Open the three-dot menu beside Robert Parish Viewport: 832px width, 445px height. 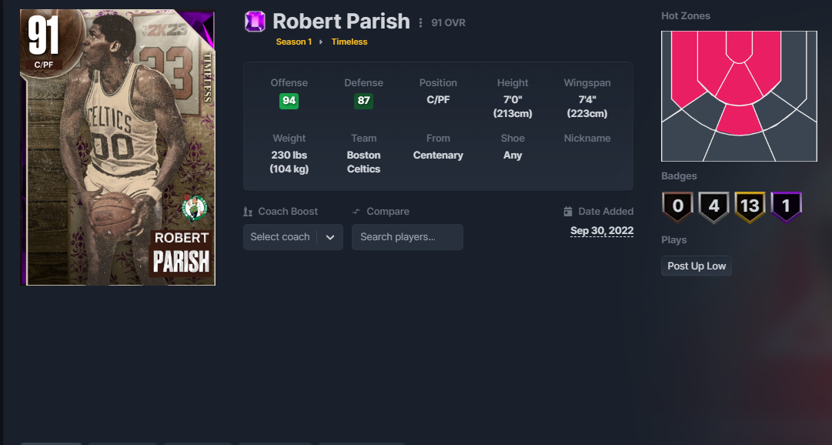click(x=420, y=23)
